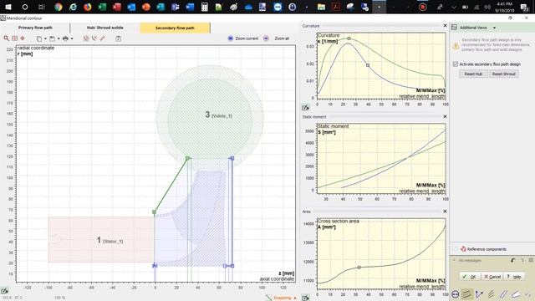Click the second red curve tool icon
Viewport: 535px width, 301px height.
[x=94, y=38]
